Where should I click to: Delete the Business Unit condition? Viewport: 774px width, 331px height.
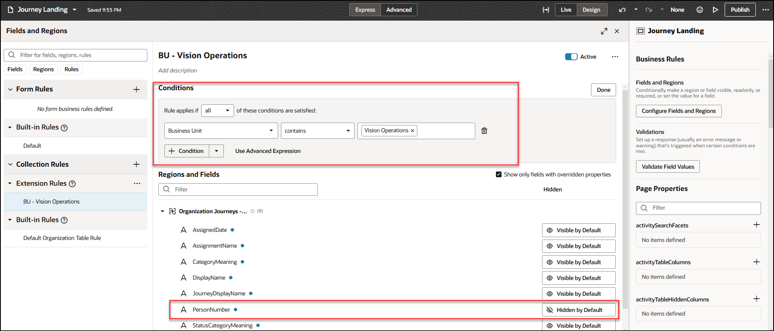pos(484,131)
